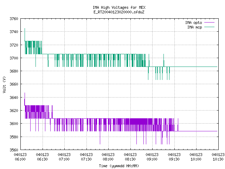The height and width of the screenshot is (169, 225).
Task: Click the 3680 y-axis tick label
Action: (14, 71)
